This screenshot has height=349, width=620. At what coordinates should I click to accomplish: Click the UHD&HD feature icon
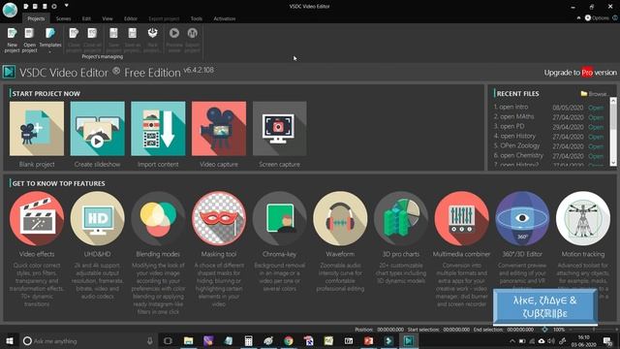coord(97,218)
